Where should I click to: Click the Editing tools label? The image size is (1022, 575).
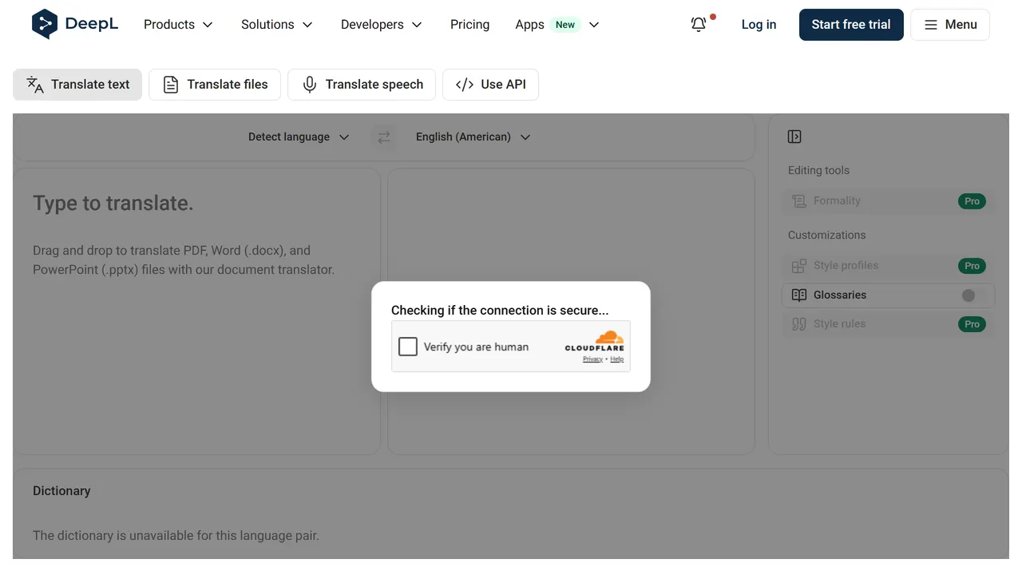click(x=818, y=170)
